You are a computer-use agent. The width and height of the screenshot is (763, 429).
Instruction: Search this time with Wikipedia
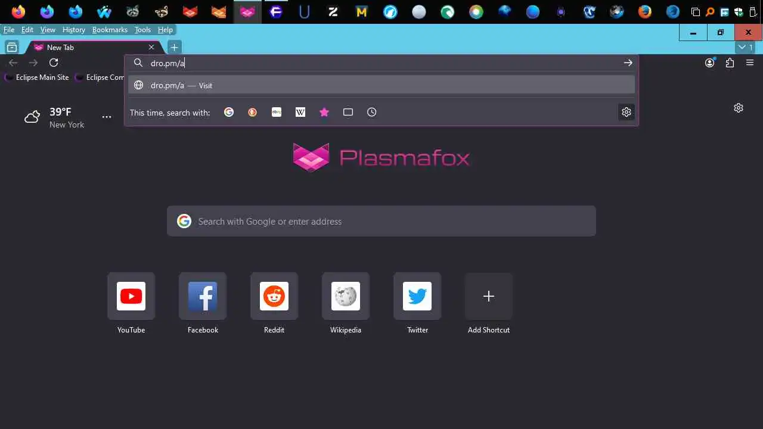point(300,112)
